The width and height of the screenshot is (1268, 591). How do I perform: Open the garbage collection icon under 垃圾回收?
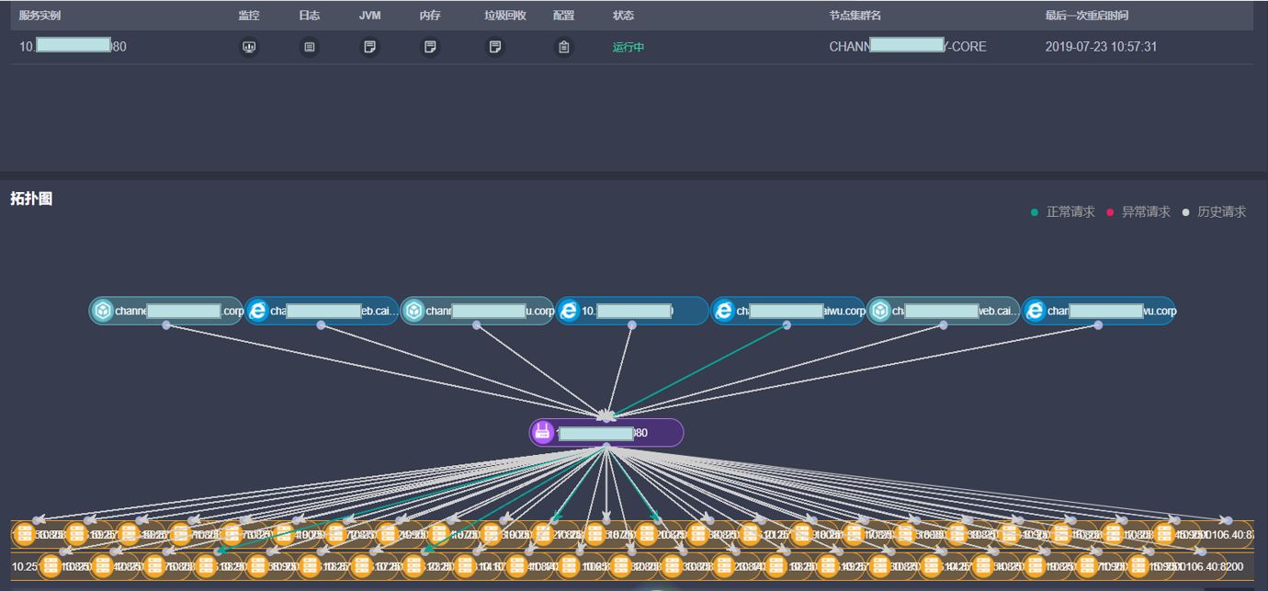495,47
